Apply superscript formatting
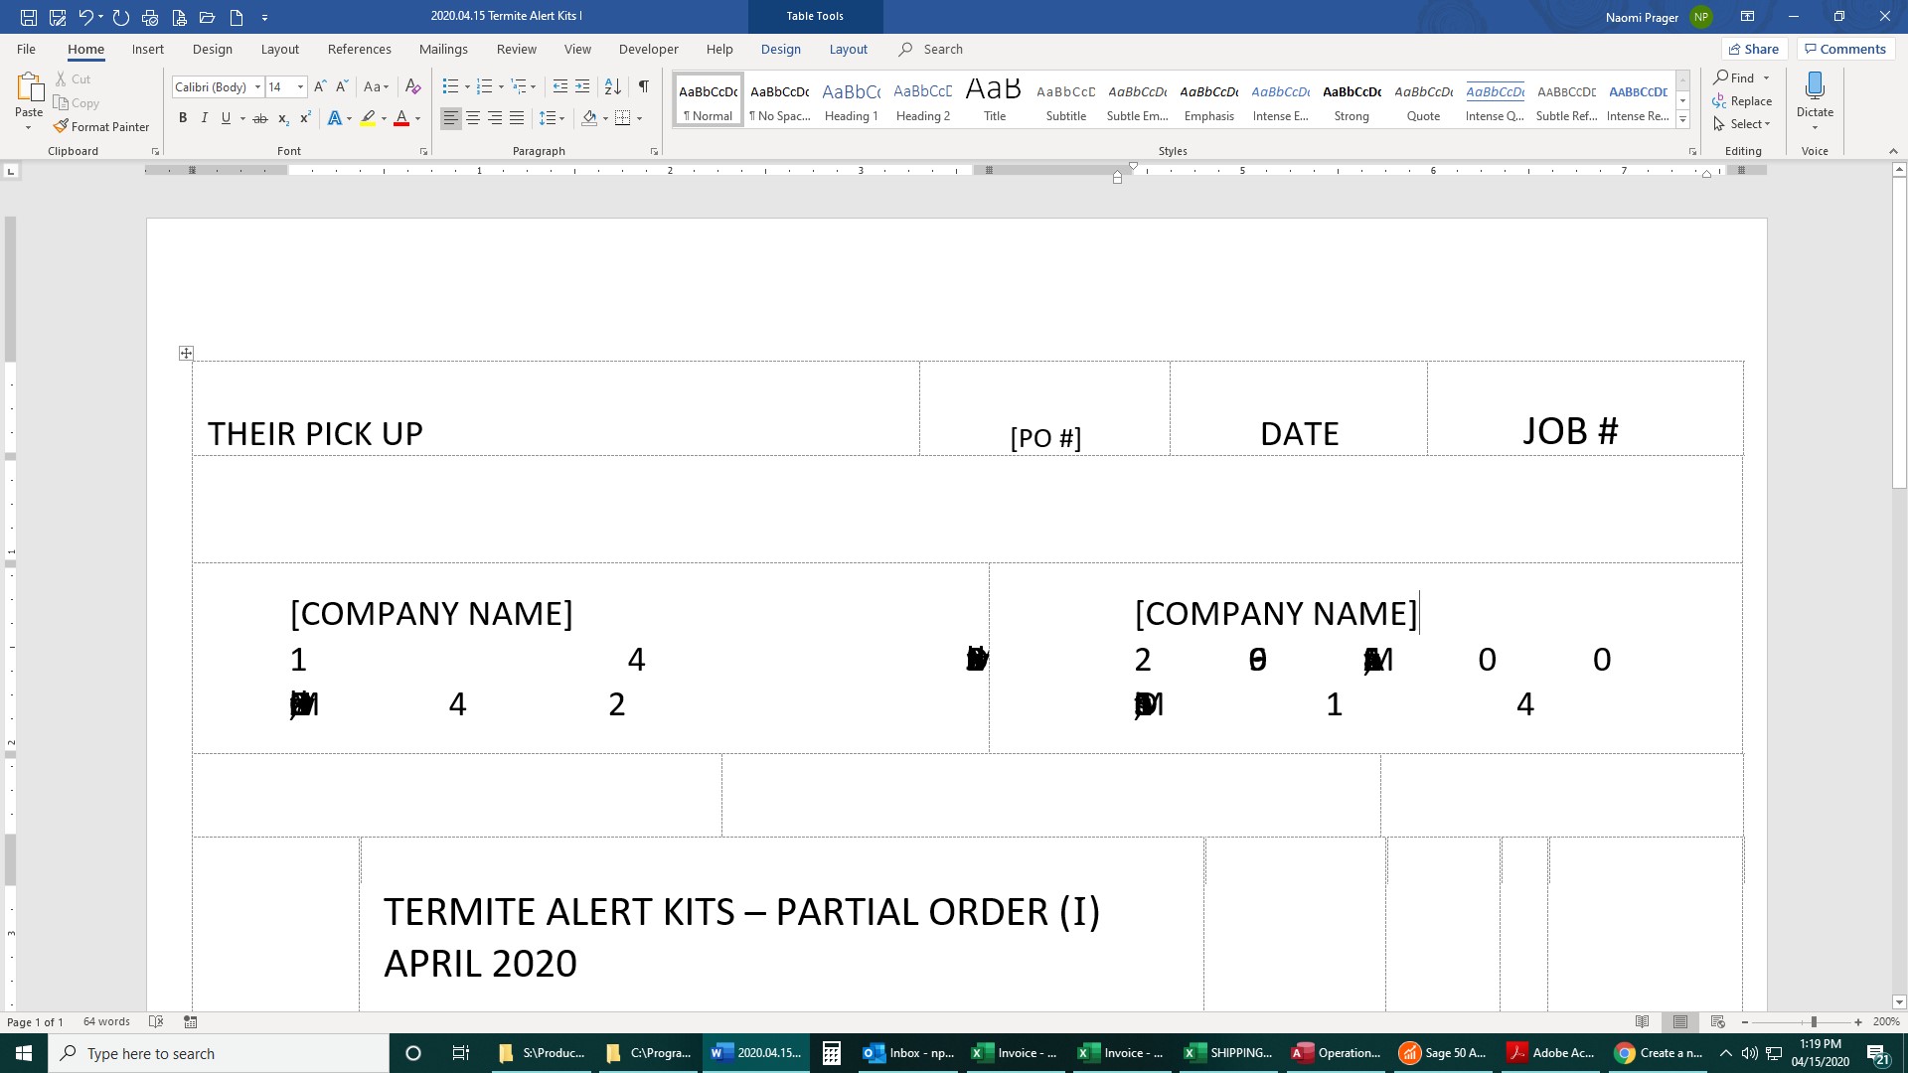The width and height of the screenshot is (1908, 1073). coord(305,118)
